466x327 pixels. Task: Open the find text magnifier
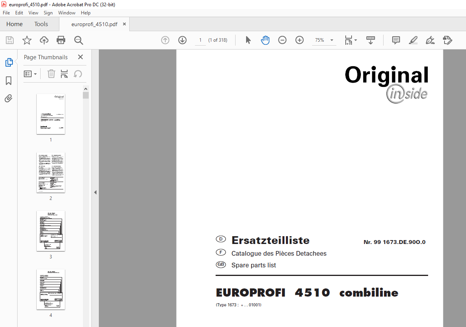click(x=79, y=40)
